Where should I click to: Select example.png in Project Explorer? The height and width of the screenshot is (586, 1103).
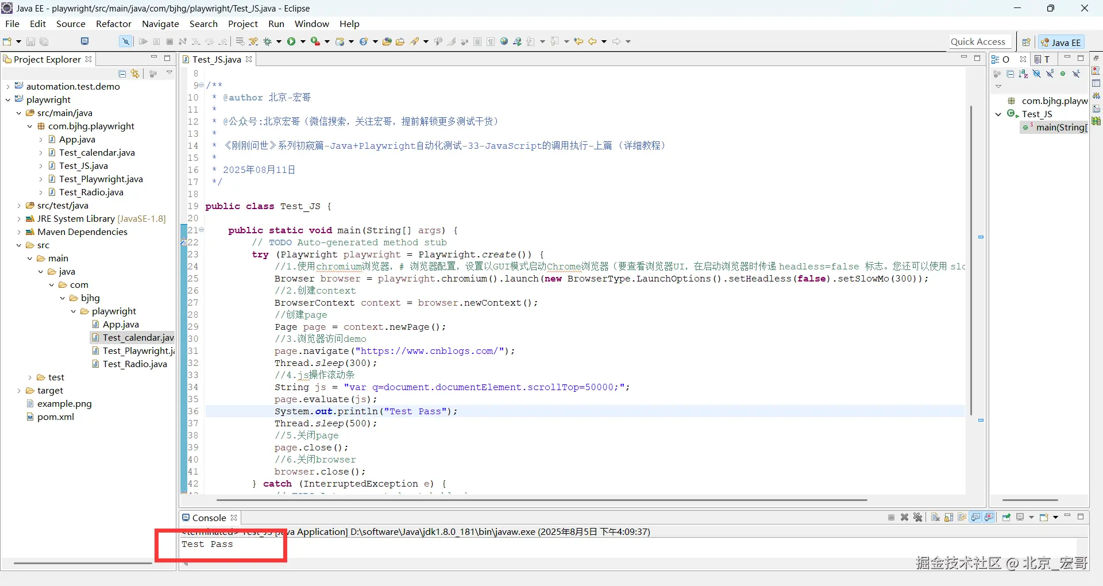[64, 404]
